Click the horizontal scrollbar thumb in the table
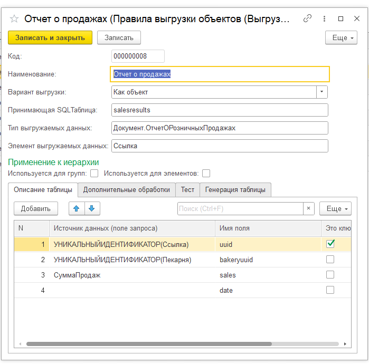 point(149,344)
